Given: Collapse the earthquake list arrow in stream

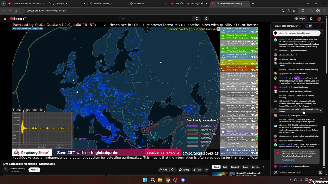Looking at the screenshot, I should [x=218, y=29].
